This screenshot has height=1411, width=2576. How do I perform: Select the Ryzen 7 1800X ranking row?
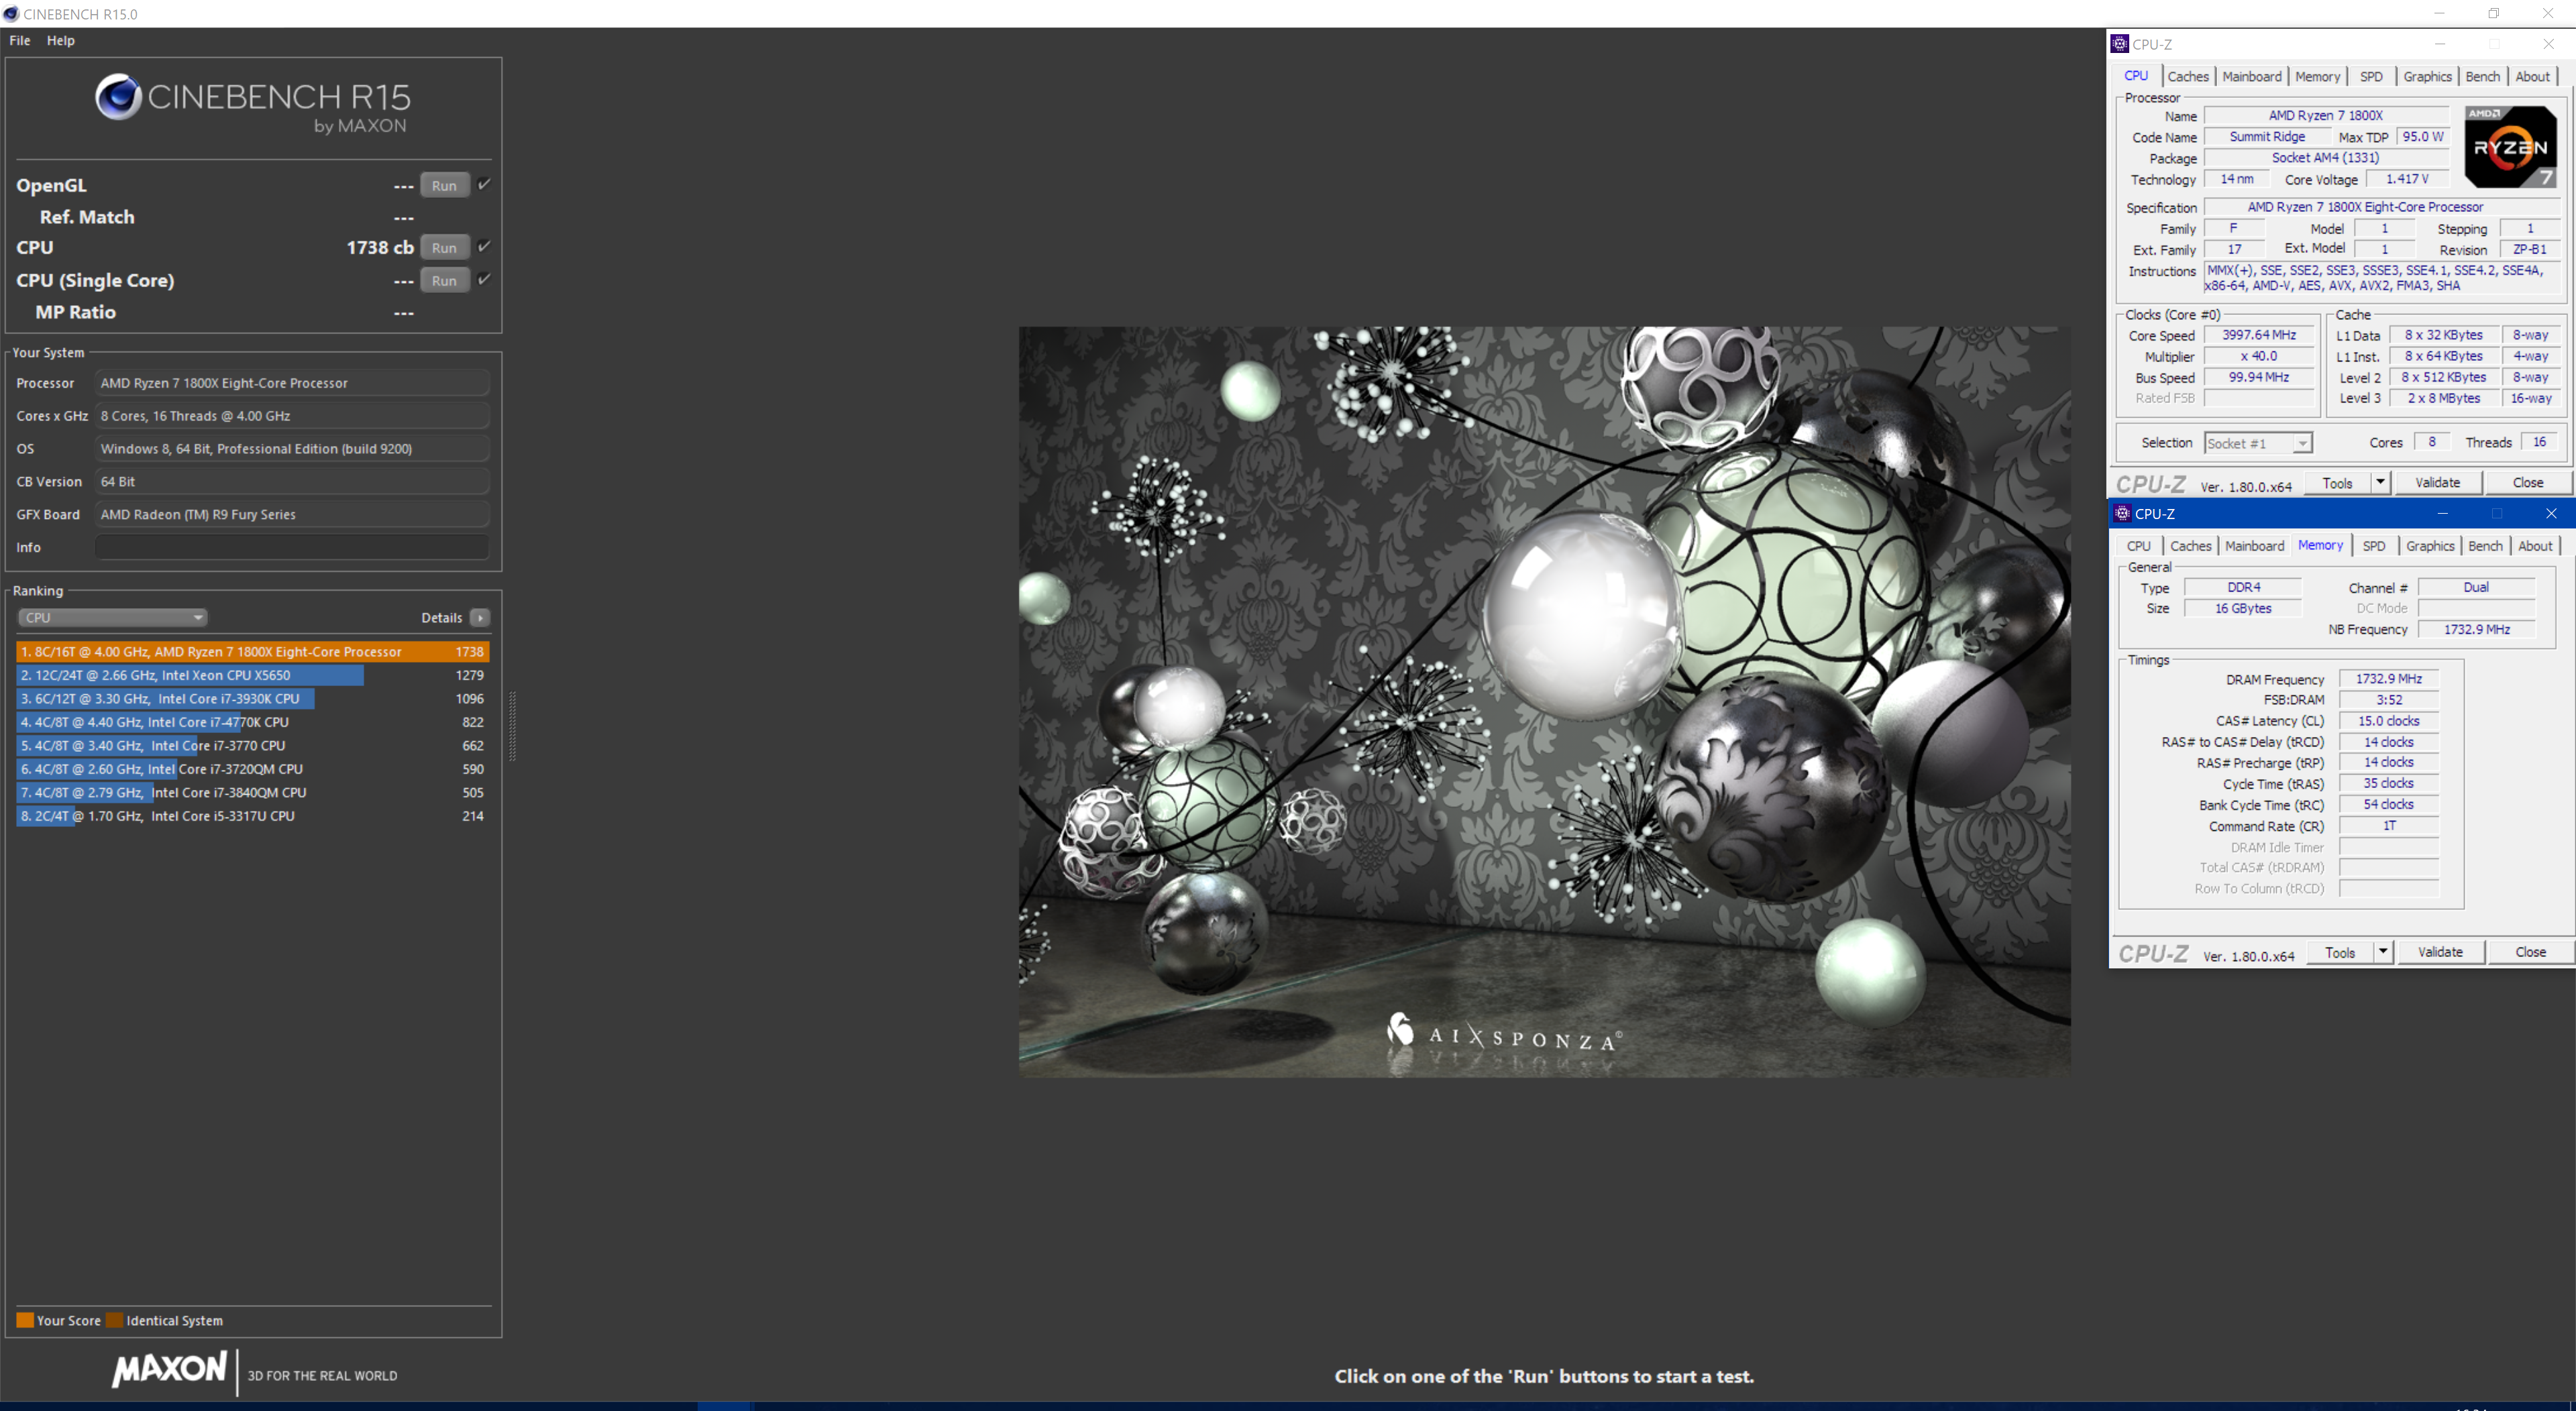click(x=253, y=651)
